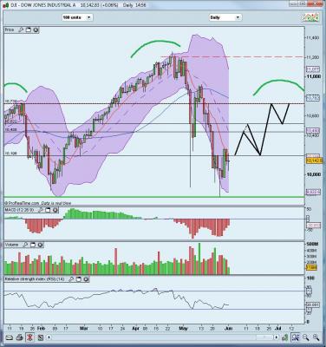Click the horizontal scrollbar right arrow
Screen dimensions: 326x347
coord(277,337)
